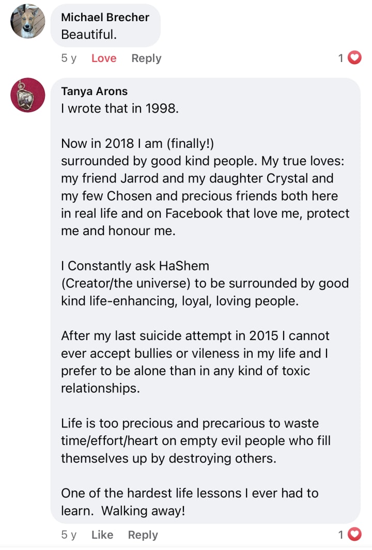The height and width of the screenshot is (550, 372).
Task: Open heart reaction icon on Michael's comment
Action: 354,58
